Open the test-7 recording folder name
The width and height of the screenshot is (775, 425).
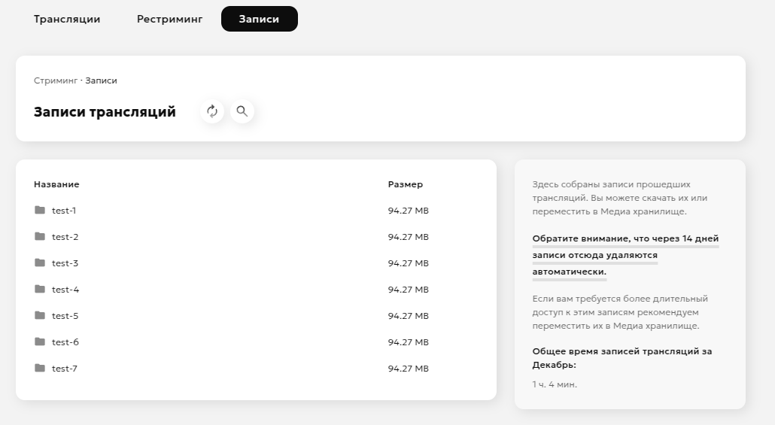pos(65,369)
